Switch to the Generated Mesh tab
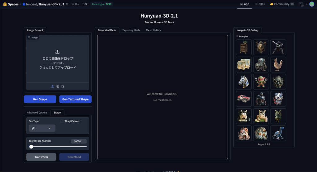317x172 pixels. [x=107, y=30]
